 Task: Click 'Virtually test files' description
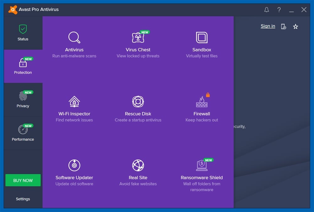pyautogui.click(x=202, y=56)
